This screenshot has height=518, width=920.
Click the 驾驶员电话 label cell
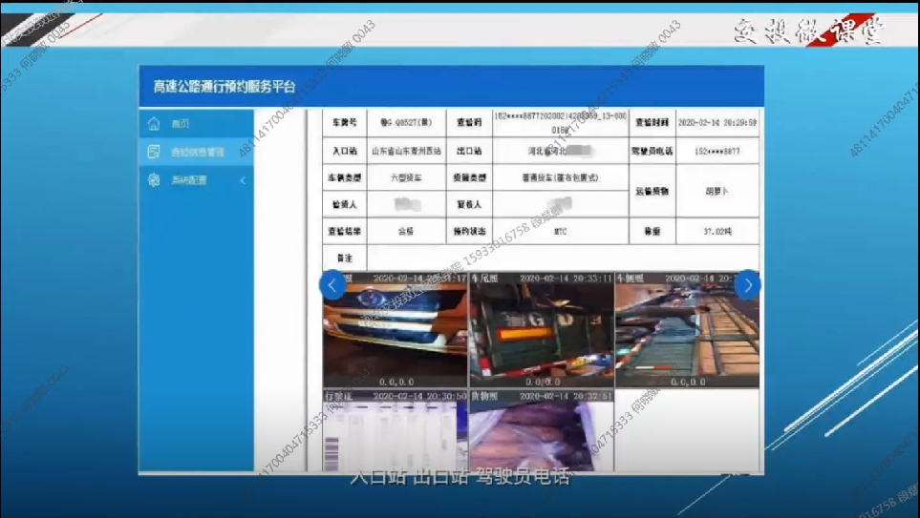point(652,151)
